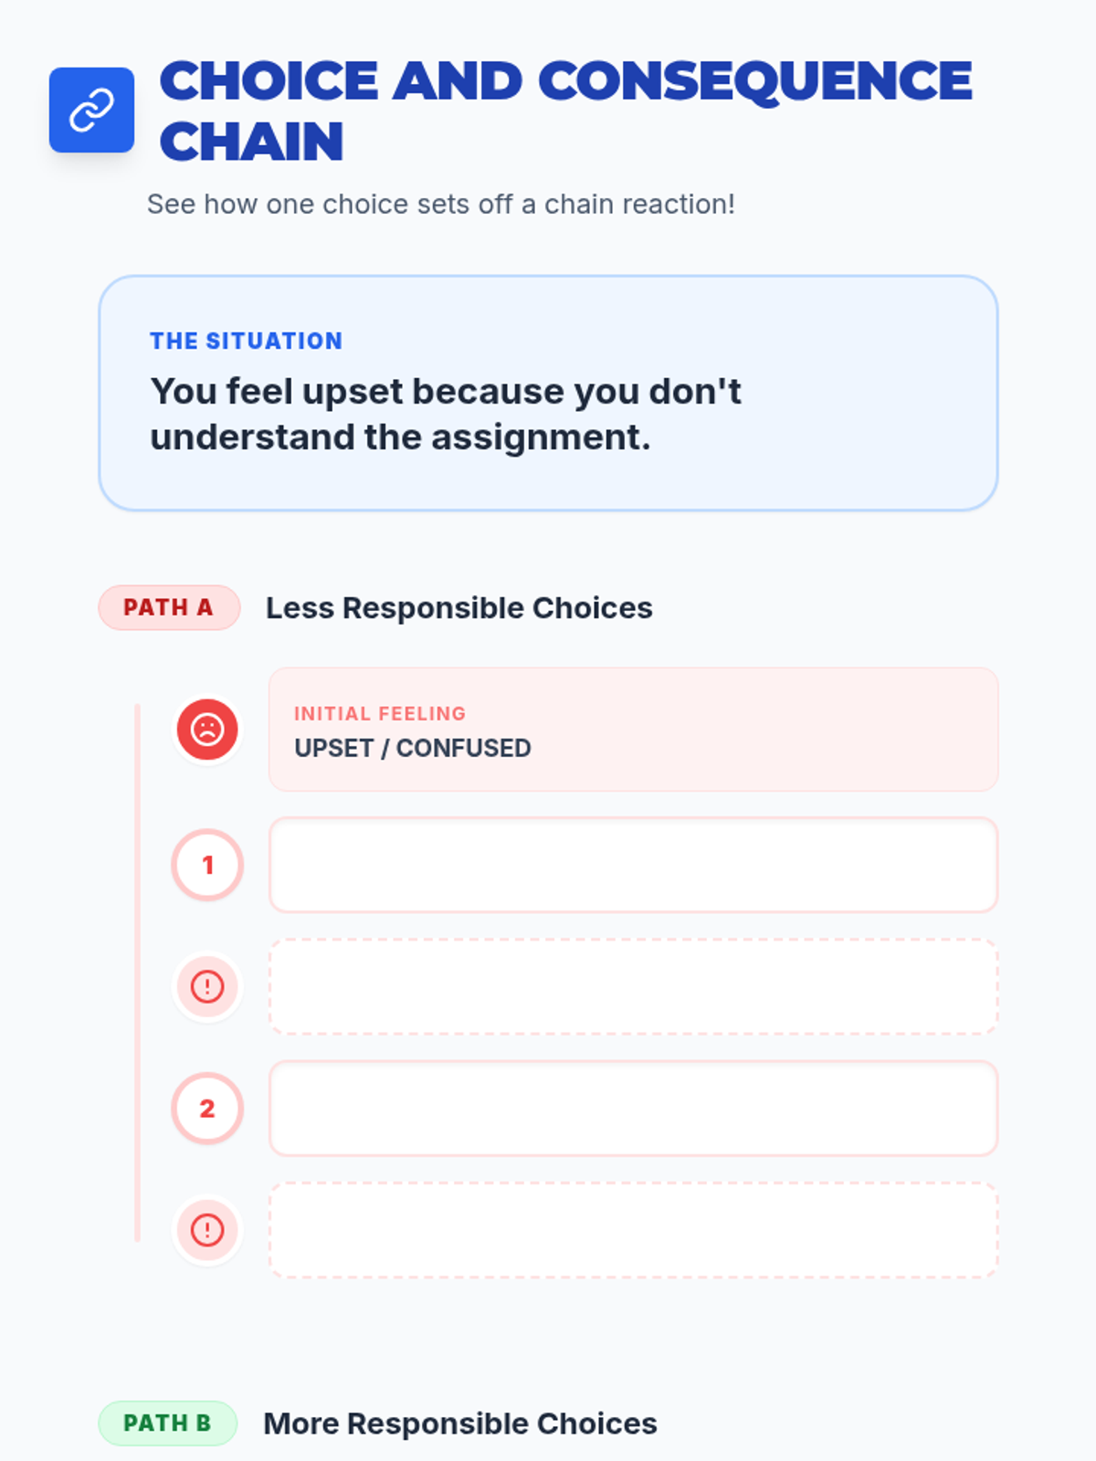Focus the step 1 choice input box
Viewport: 1096px width, 1461px height.
coord(633,865)
